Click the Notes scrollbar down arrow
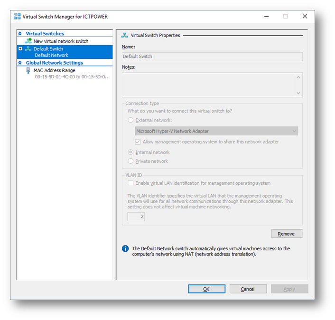The width and height of the screenshot is (335, 320). click(298, 93)
